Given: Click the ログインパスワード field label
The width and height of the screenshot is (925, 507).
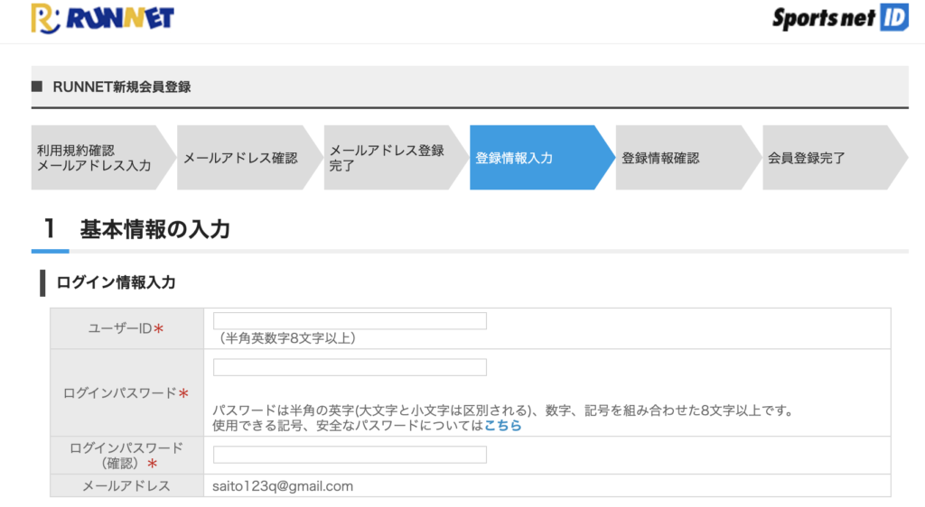Looking at the screenshot, I should pyautogui.click(x=126, y=392).
